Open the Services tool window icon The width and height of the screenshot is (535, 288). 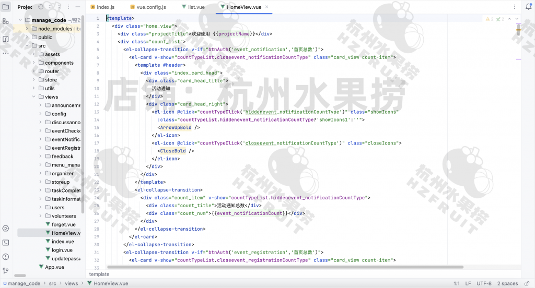[x=6, y=229]
